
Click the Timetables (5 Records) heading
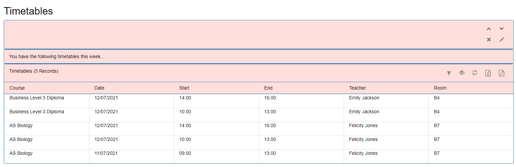[34, 71]
